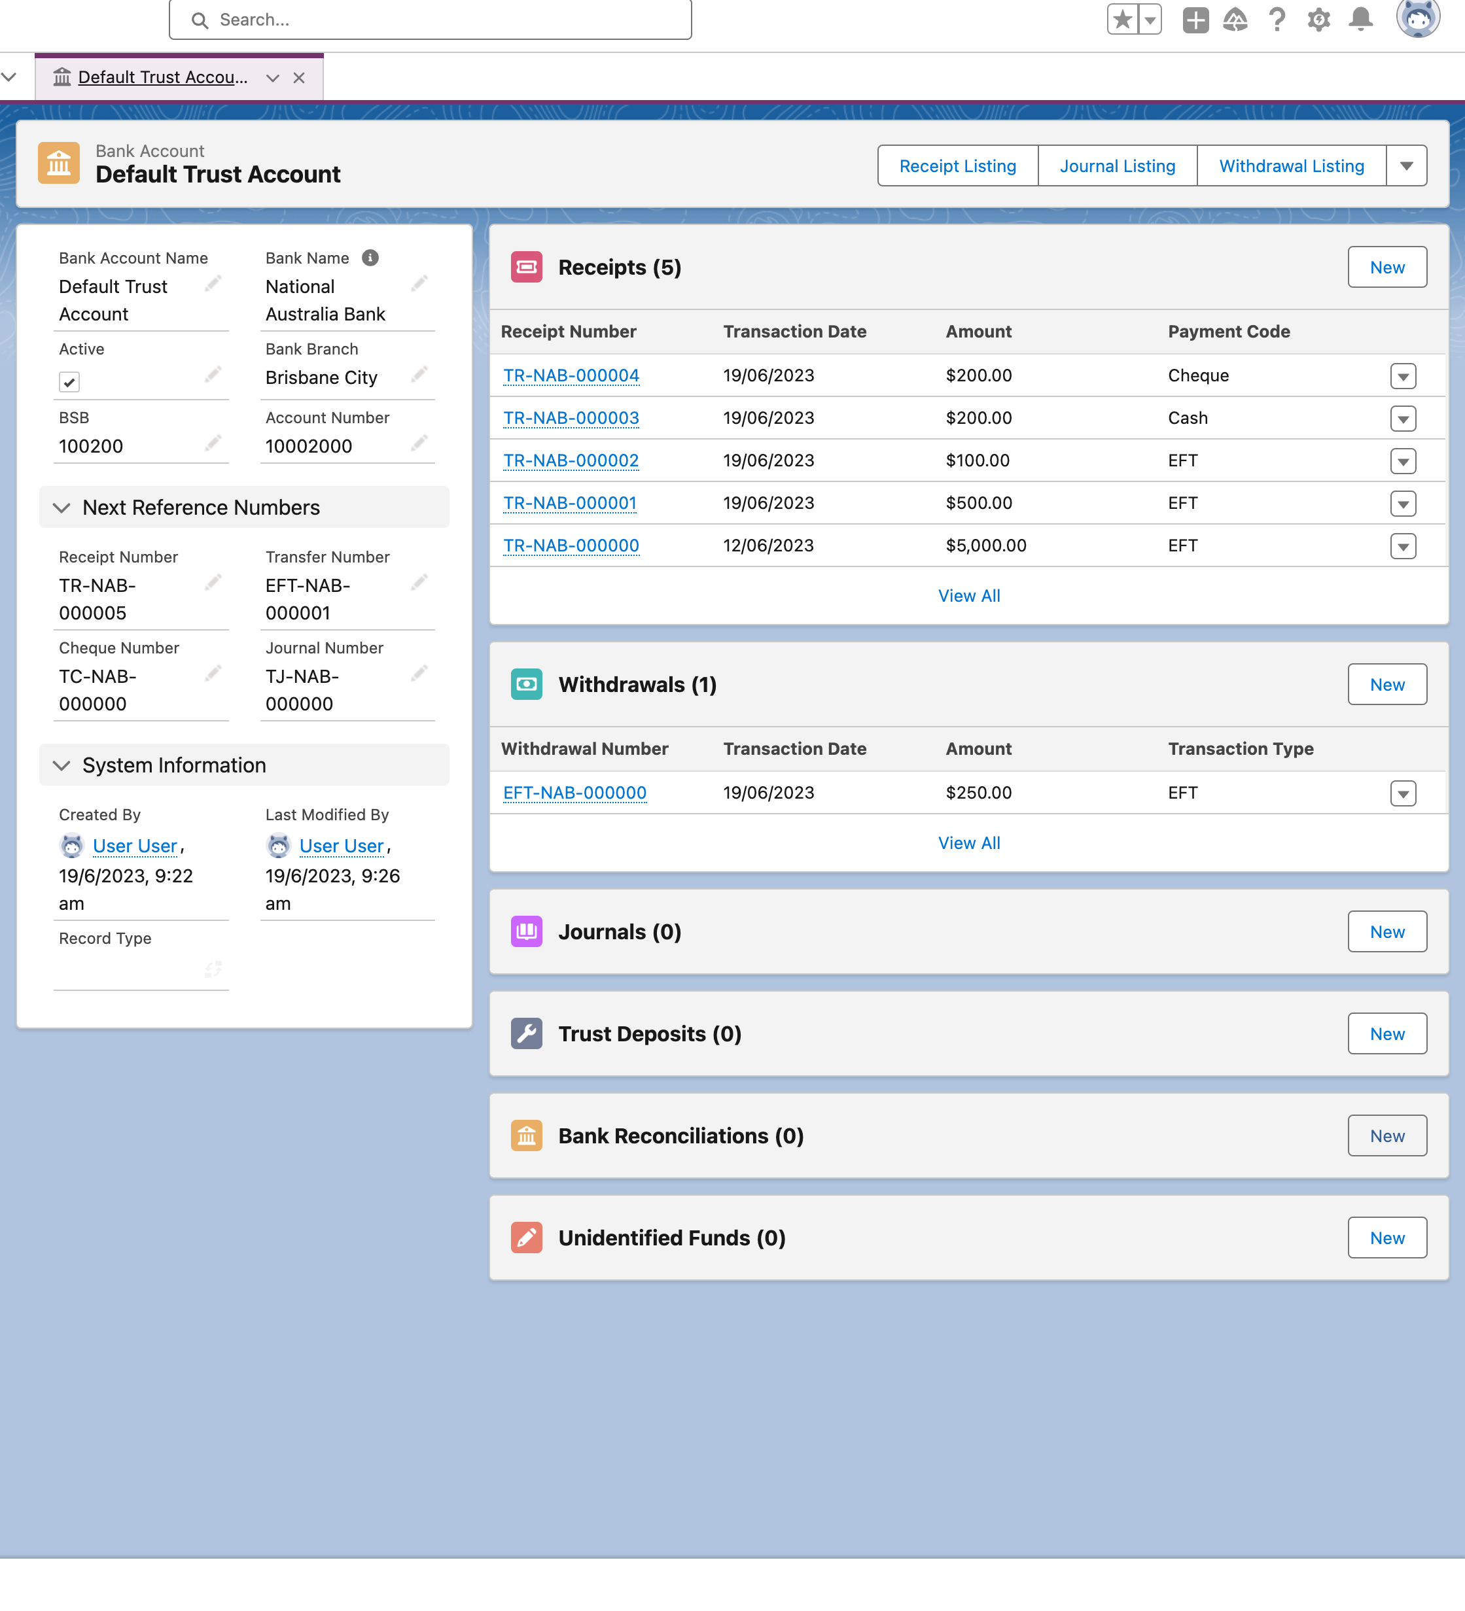Click the global Search field
Viewport: 1465px width, 1611px height.
click(x=430, y=19)
